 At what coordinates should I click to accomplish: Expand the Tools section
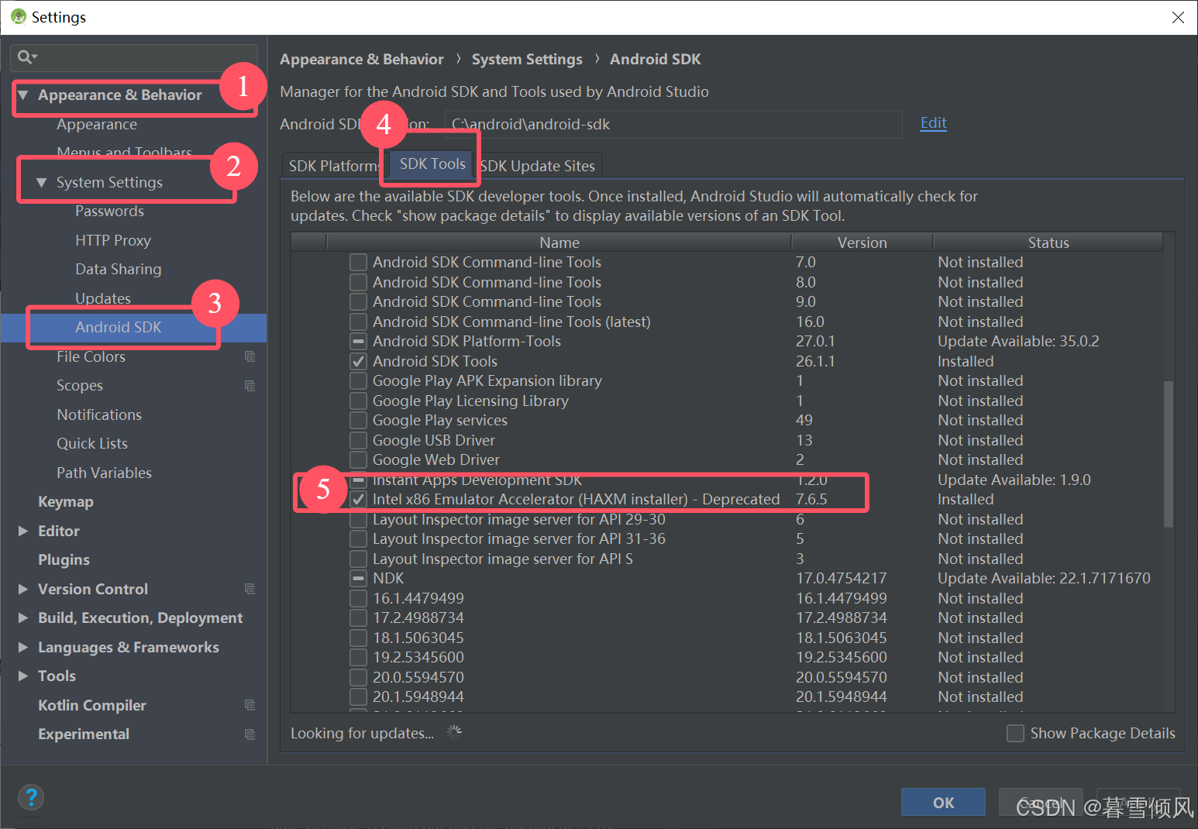[23, 676]
